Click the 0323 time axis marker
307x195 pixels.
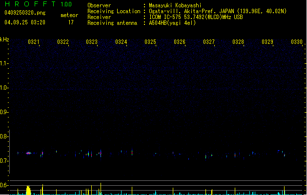click(x=92, y=42)
